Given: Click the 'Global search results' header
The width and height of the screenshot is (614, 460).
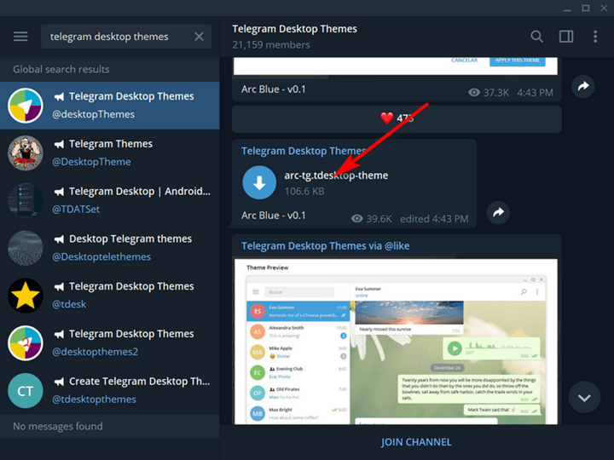Looking at the screenshot, I should pos(61,69).
